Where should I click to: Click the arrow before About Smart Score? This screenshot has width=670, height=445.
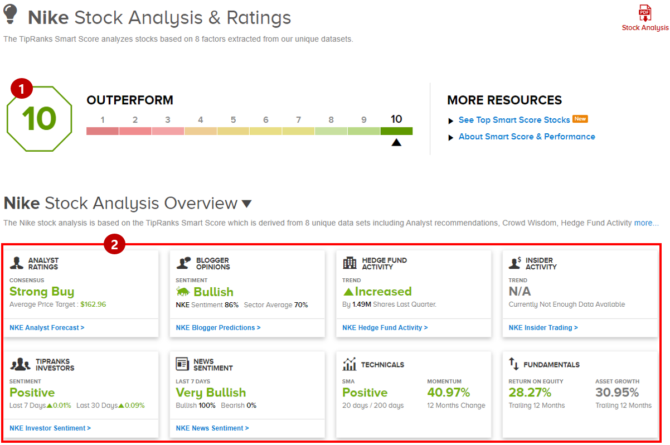click(x=451, y=138)
